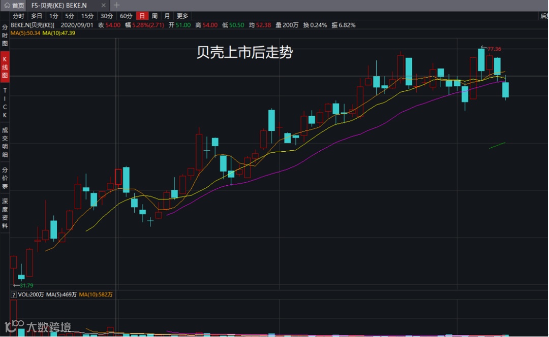Choose the 日 daily K-line period
The width and height of the screenshot is (549, 337).
tap(142, 16)
